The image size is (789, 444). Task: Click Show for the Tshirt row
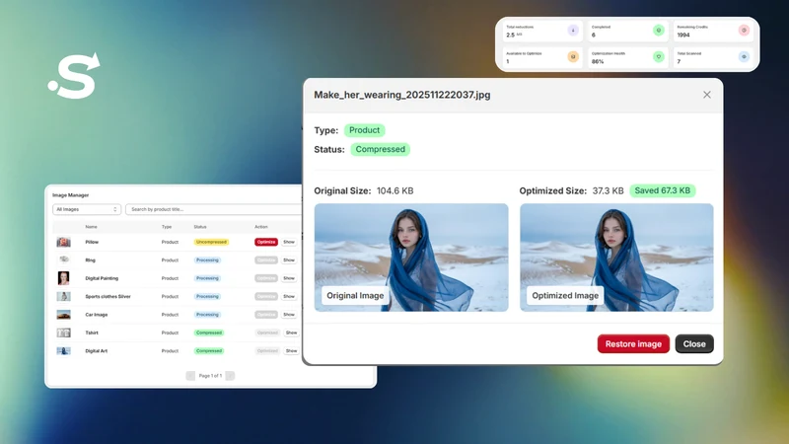(291, 333)
